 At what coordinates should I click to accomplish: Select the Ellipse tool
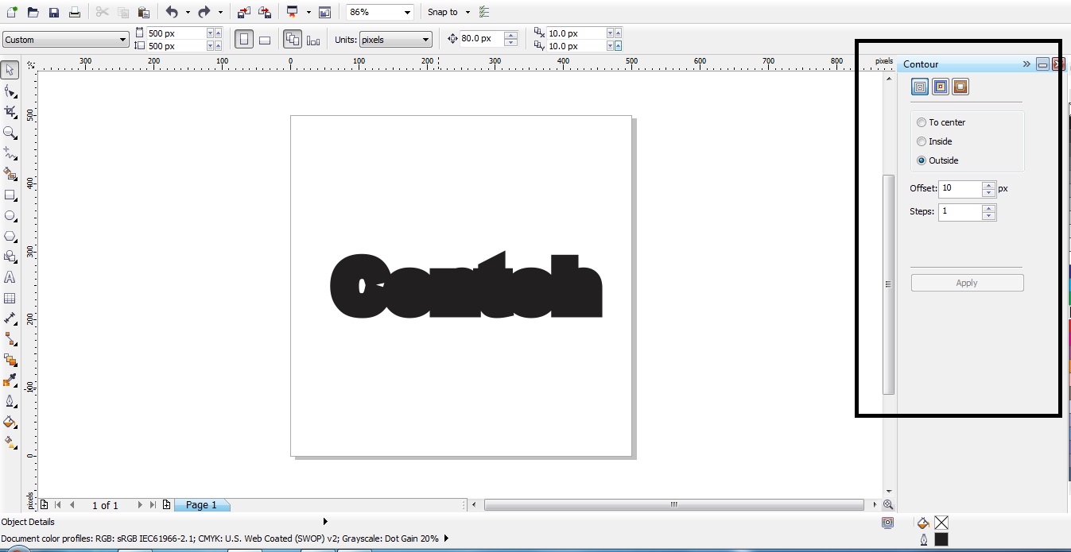(10, 215)
